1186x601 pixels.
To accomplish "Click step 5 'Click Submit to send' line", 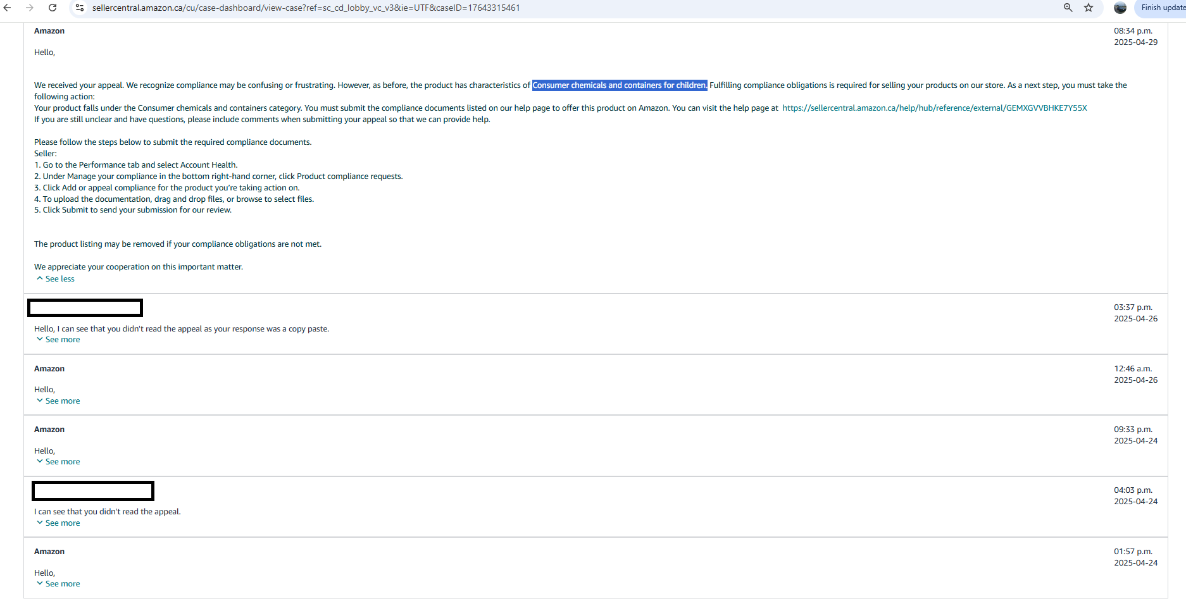I will (x=133, y=210).
